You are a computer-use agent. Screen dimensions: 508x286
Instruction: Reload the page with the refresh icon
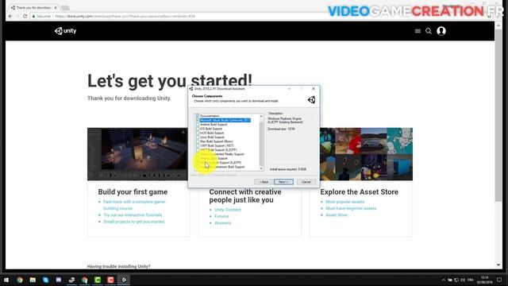pos(25,16)
